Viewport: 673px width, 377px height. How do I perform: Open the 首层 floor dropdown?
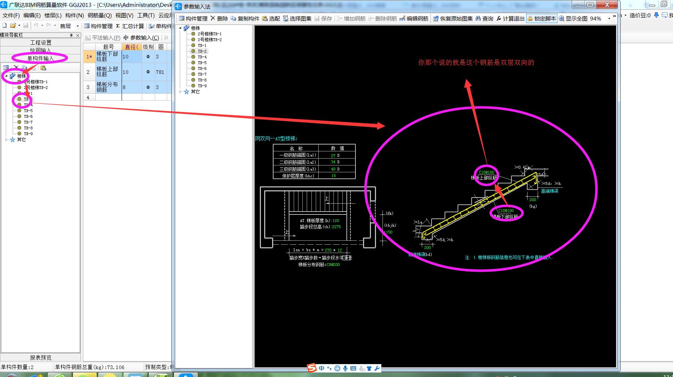pyautogui.click(x=78, y=26)
